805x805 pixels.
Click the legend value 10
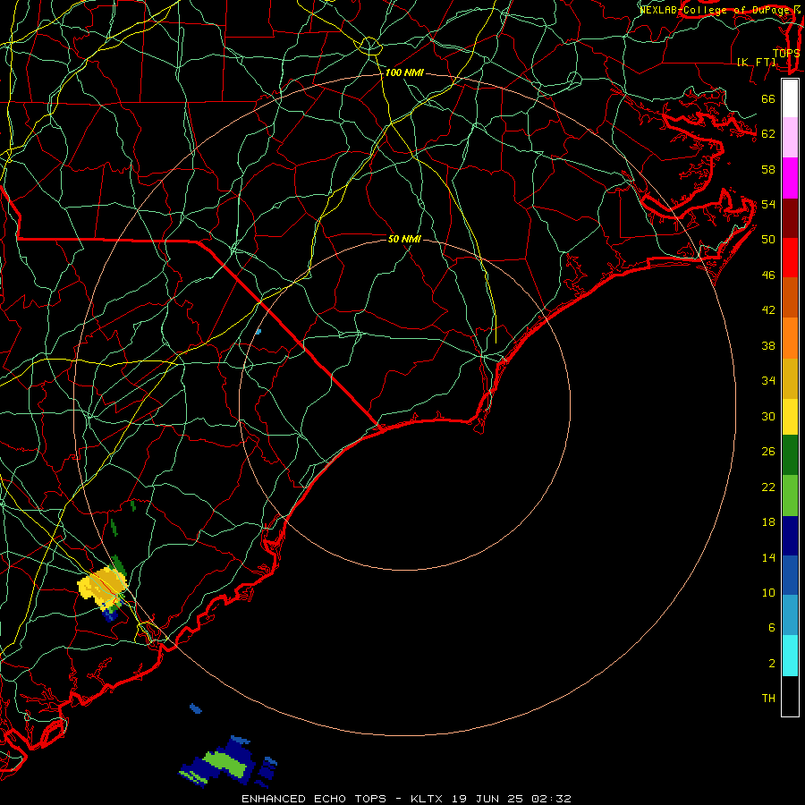click(x=768, y=593)
